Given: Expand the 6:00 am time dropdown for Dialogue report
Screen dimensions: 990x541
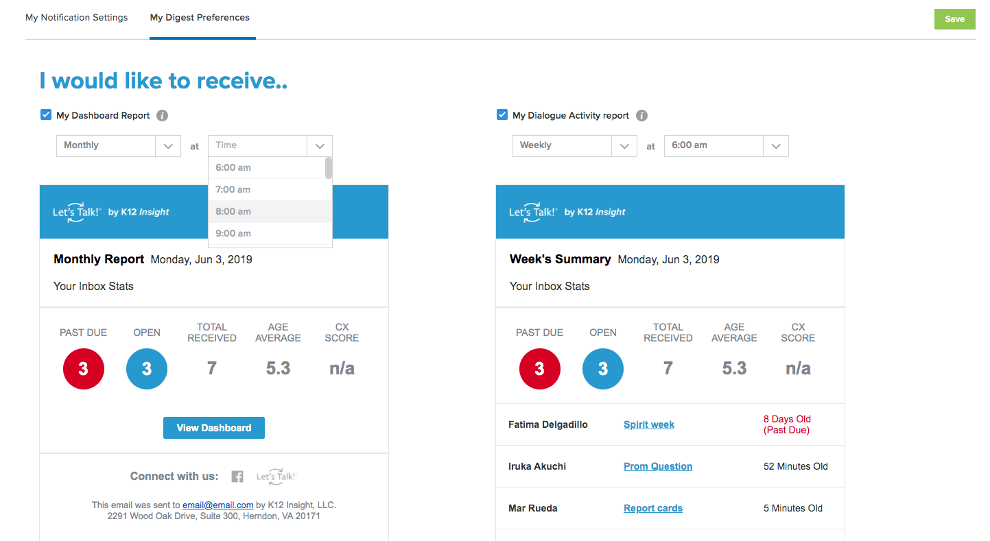Looking at the screenshot, I should coord(726,145).
